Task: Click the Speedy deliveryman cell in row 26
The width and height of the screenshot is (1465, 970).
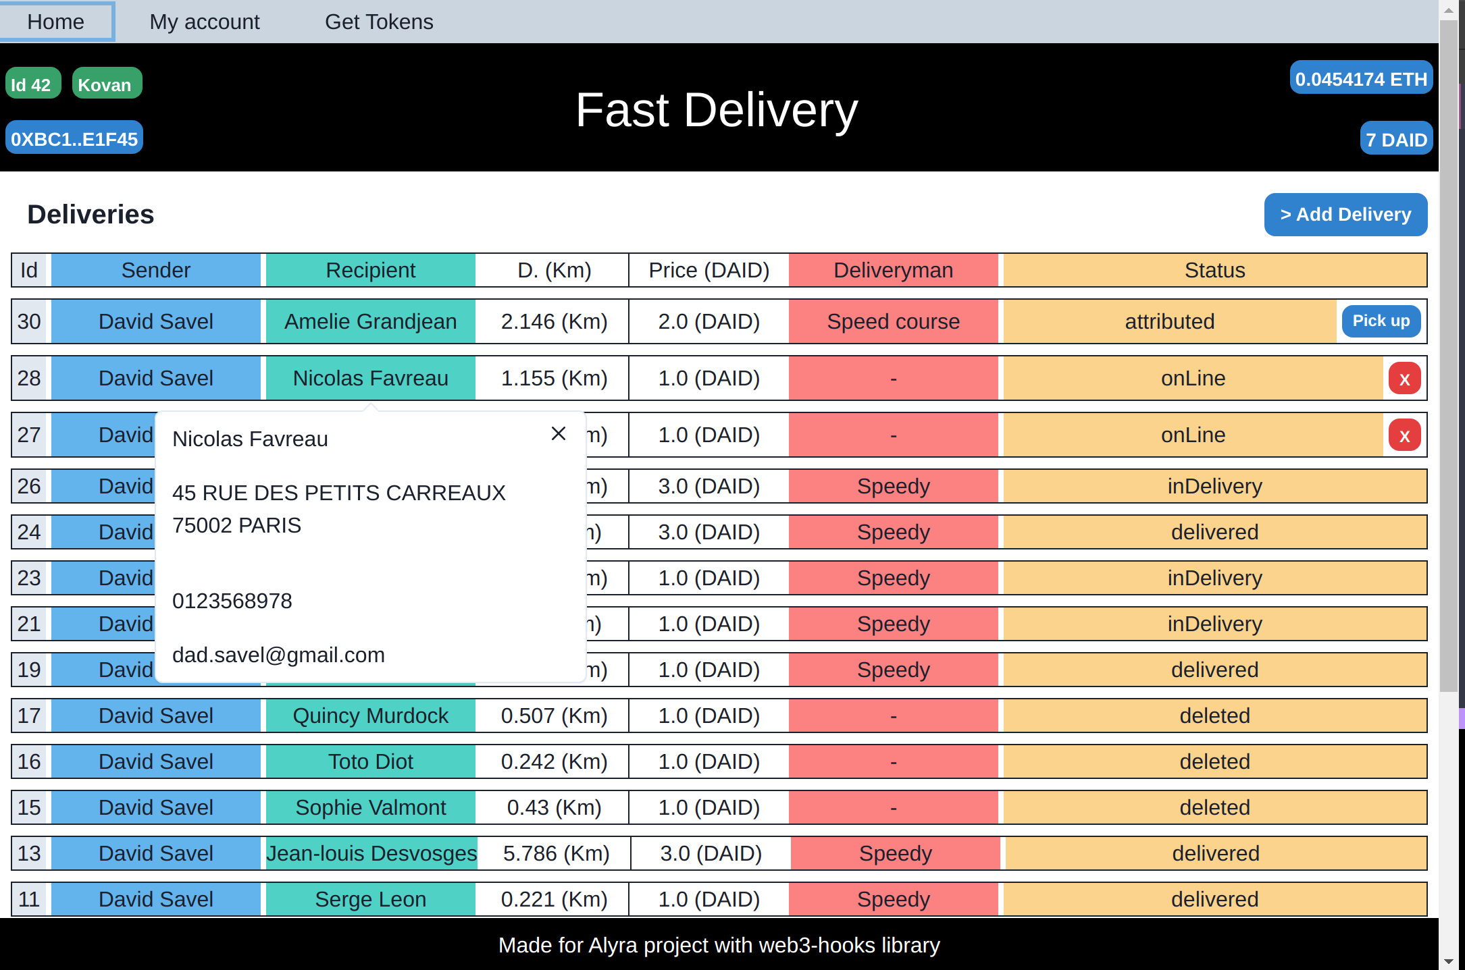Action: click(893, 485)
